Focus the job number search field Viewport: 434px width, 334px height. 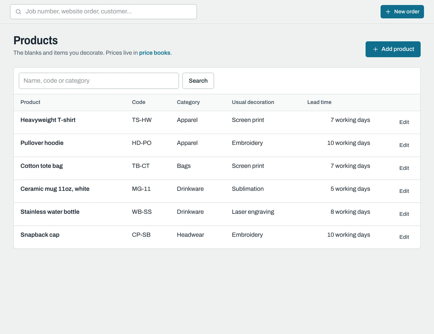[x=103, y=12]
